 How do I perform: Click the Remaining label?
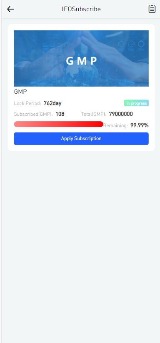pyautogui.click(x=116, y=125)
